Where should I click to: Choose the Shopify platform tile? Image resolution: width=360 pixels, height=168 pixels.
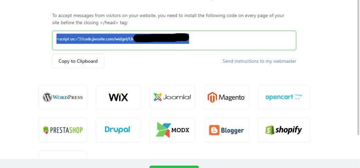pyautogui.click(x=284, y=130)
